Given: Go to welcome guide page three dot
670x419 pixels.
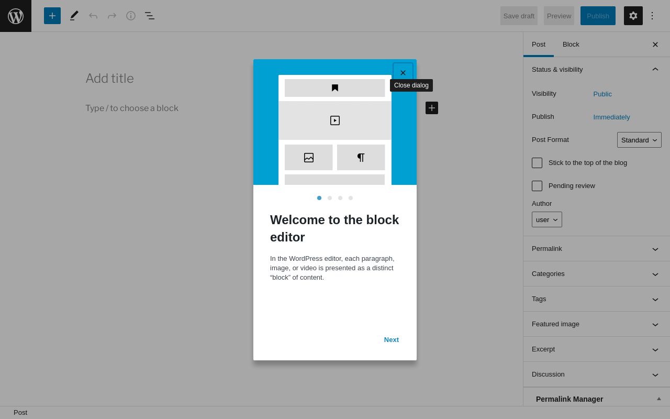Looking at the screenshot, I should (x=340, y=198).
